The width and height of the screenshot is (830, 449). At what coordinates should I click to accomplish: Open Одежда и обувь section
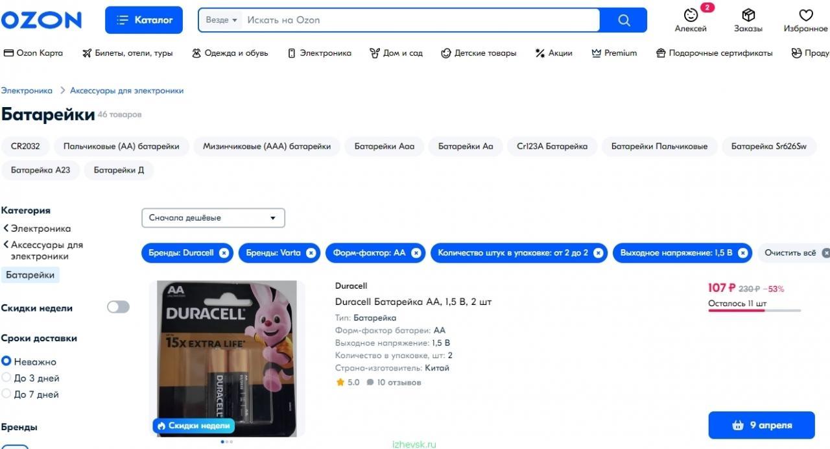(x=230, y=53)
